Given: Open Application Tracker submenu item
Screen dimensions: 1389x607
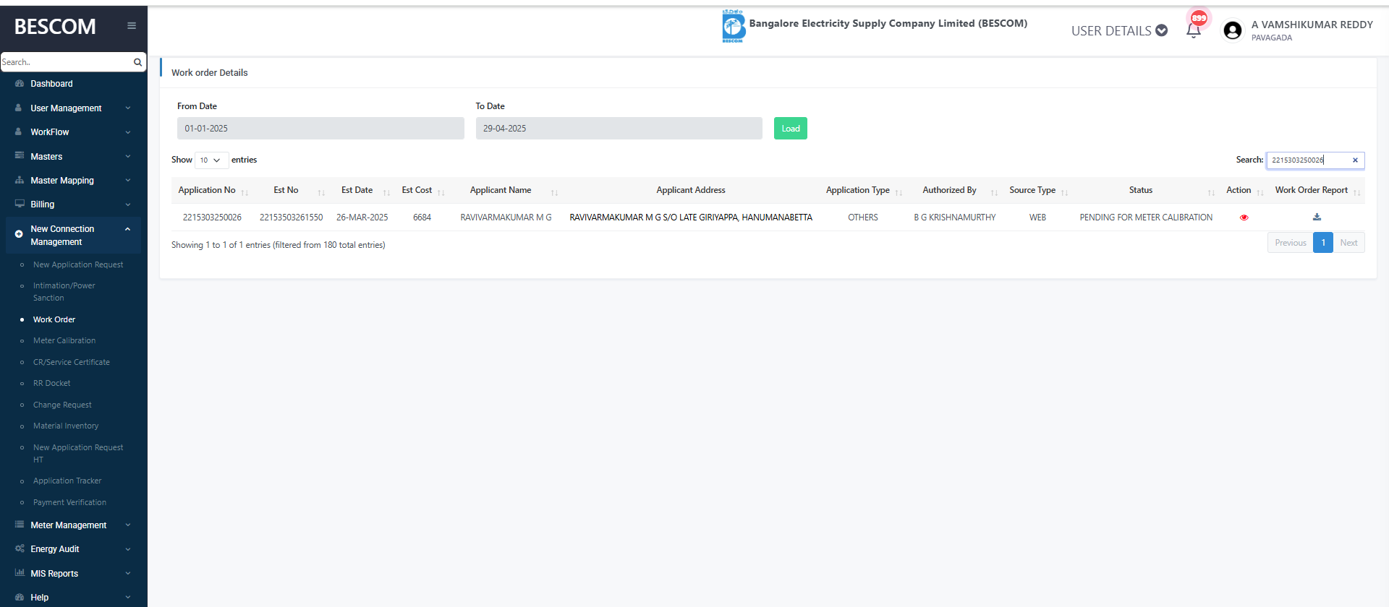Looking at the screenshot, I should [67, 481].
